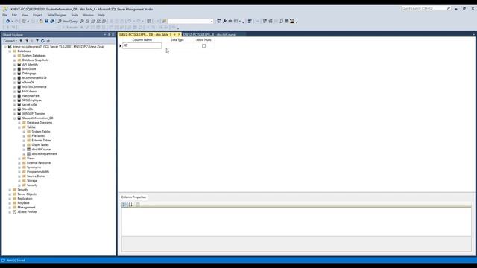The image size is (477, 268).
Task: Click the ID Column Name cell
Action: (142, 45)
